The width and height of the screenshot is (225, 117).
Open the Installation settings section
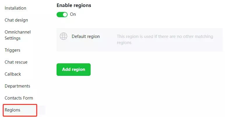15,8
